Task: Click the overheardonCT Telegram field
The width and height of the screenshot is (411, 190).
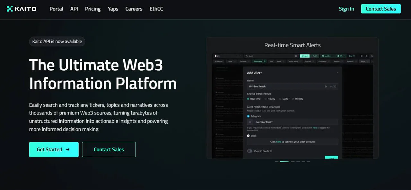Action: click(x=292, y=122)
